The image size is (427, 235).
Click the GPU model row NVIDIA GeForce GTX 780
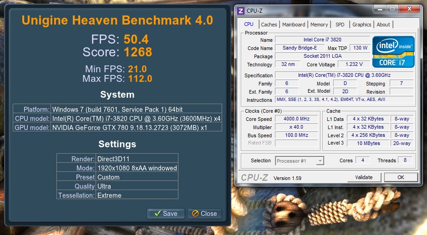pos(117,127)
